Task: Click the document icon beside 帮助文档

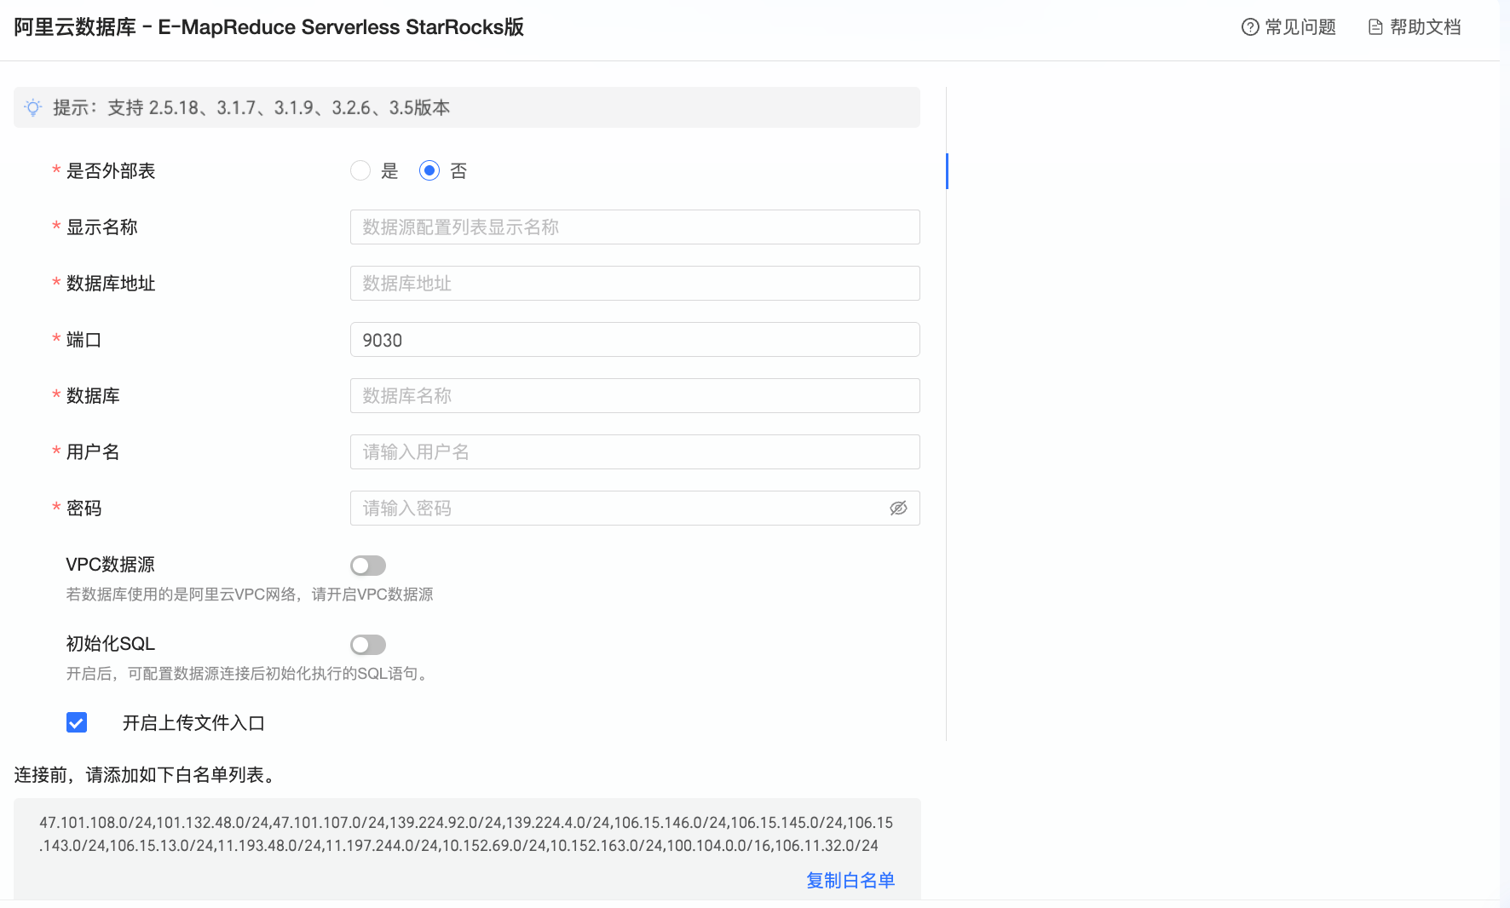Action: click(1375, 27)
